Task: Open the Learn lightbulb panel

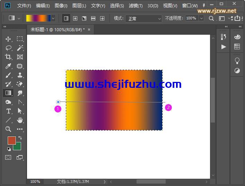Action: 237,61
